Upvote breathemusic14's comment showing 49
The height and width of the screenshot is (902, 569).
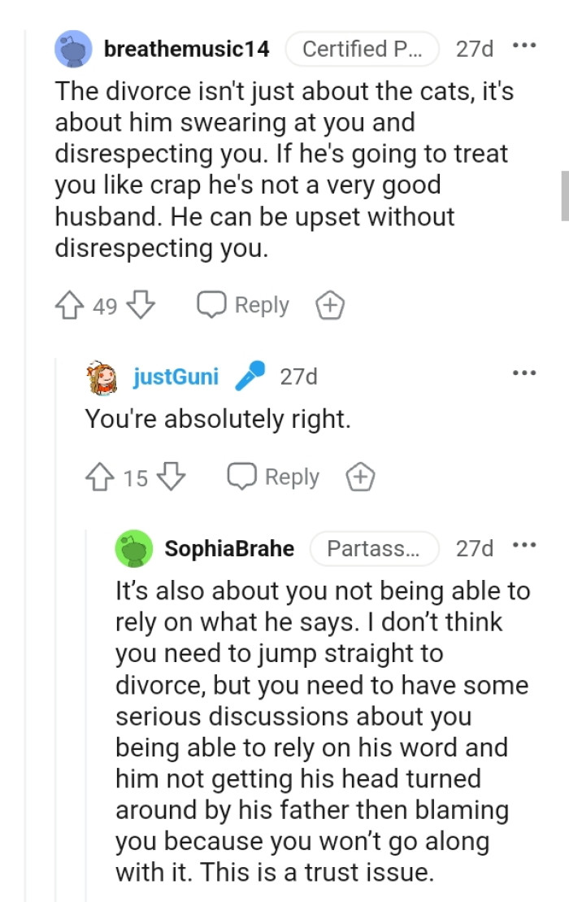click(x=68, y=305)
